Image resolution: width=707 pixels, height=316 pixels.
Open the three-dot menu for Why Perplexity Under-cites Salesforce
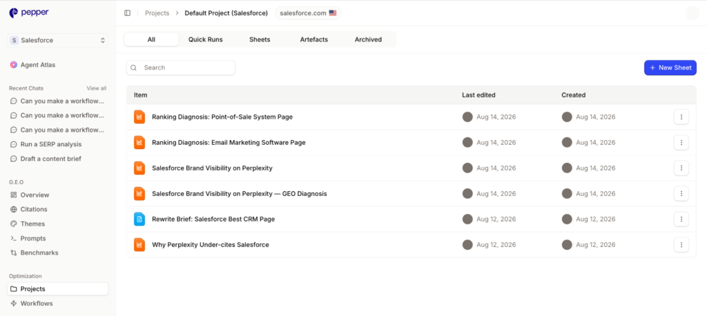[681, 245]
